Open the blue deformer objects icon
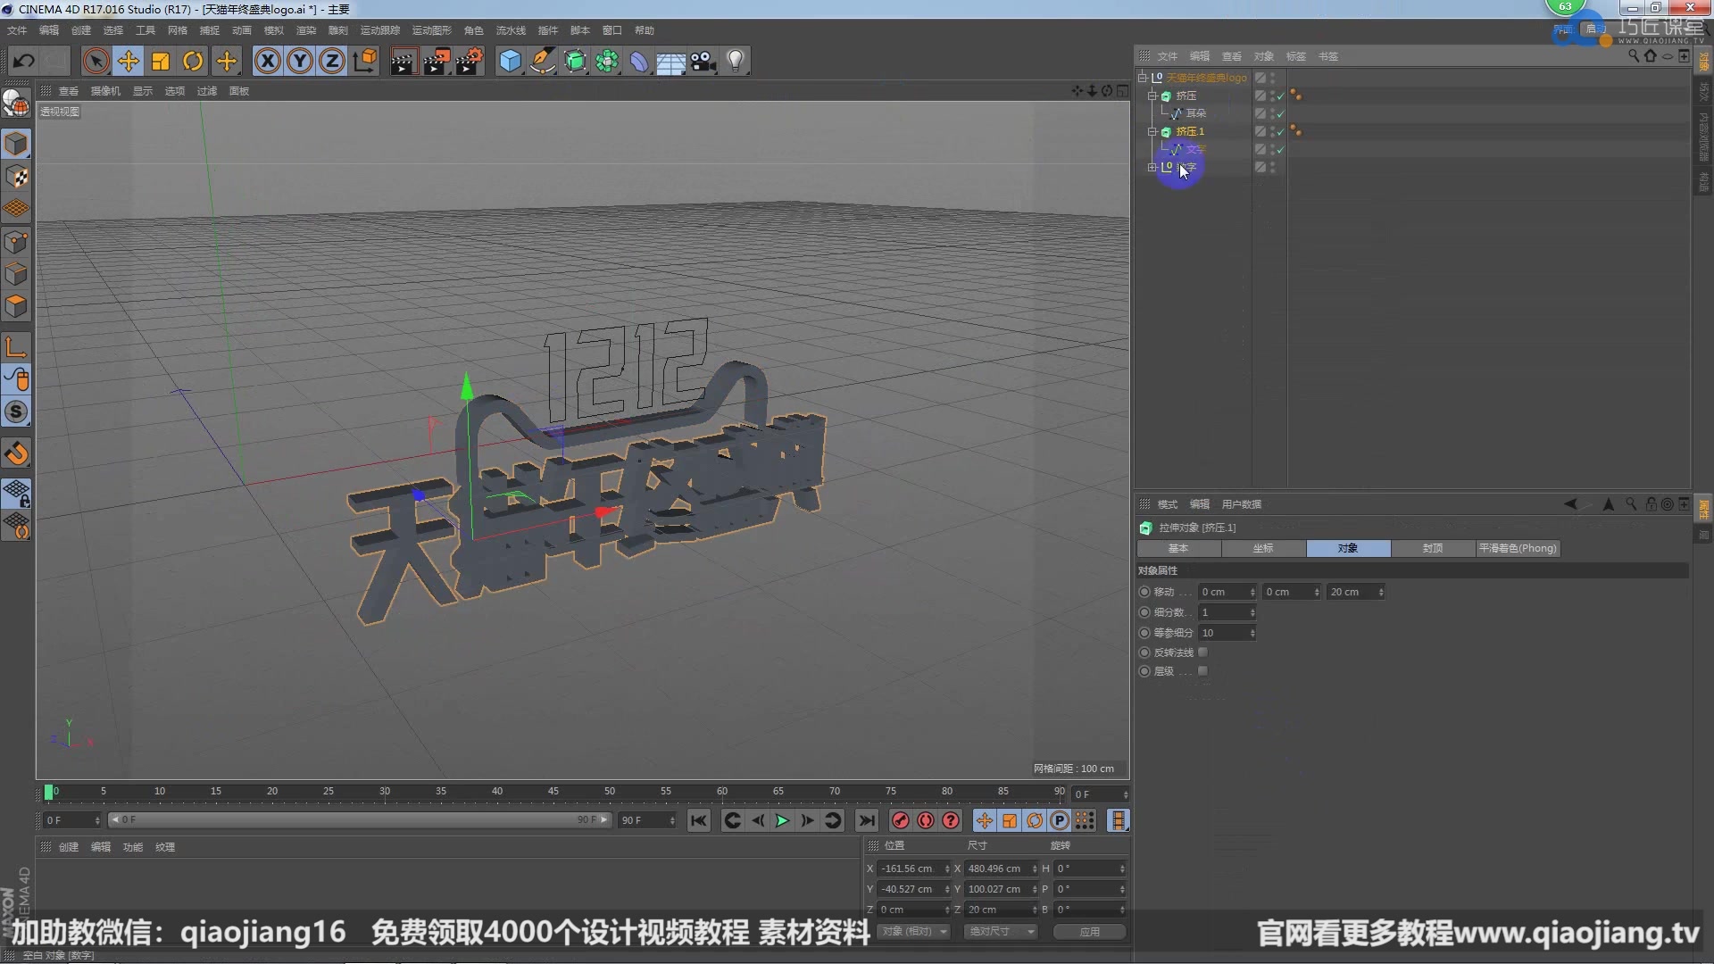 tap(640, 61)
